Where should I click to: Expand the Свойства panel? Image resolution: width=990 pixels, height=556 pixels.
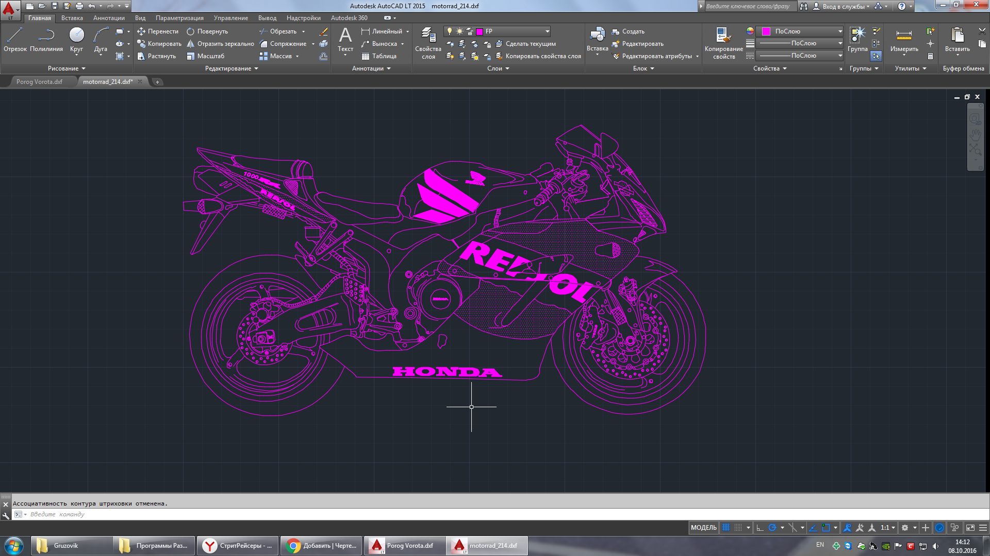[770, 68]
